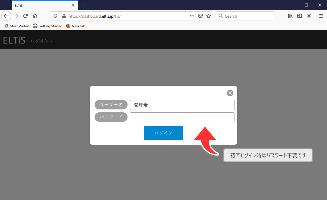Screen dimensions: 327x200
Task: Click the tracking protection shield icon
Action: (x=55, y=16)
